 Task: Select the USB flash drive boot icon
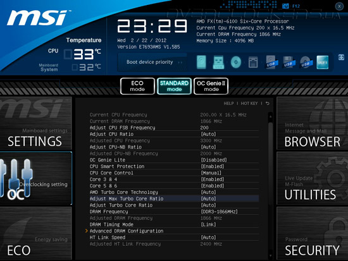click(x=218, y=62)
